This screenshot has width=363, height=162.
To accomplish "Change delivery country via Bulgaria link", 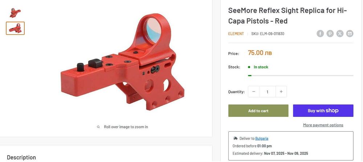I will [262, 138].
